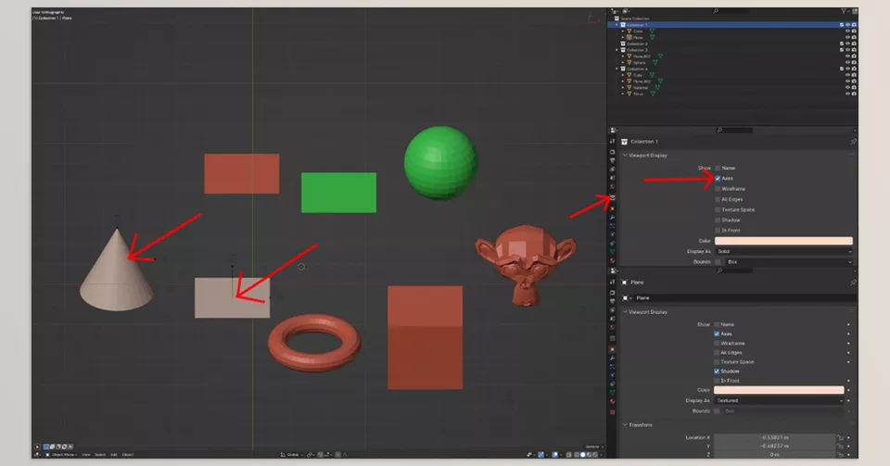Uncheck Axes in lower Plane panel
Viewport: 890px width, 466px height.
(x=717, y=334)
